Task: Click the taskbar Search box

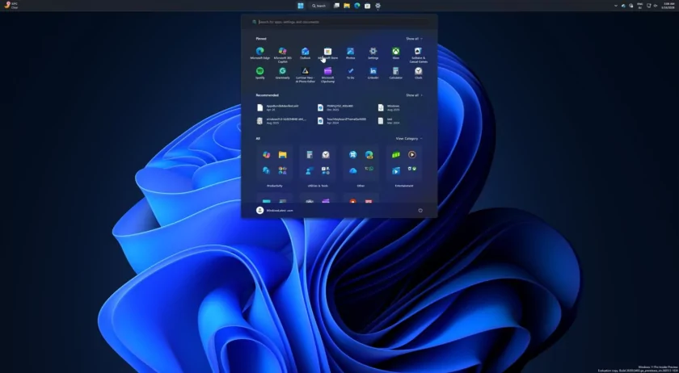Action: click(318, 6)
